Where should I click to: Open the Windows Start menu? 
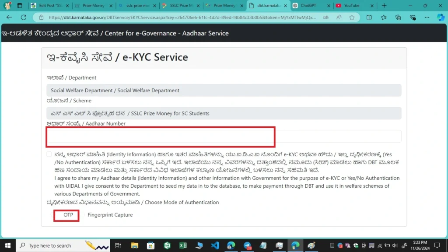pyautogui.click(x=8, y=245)
